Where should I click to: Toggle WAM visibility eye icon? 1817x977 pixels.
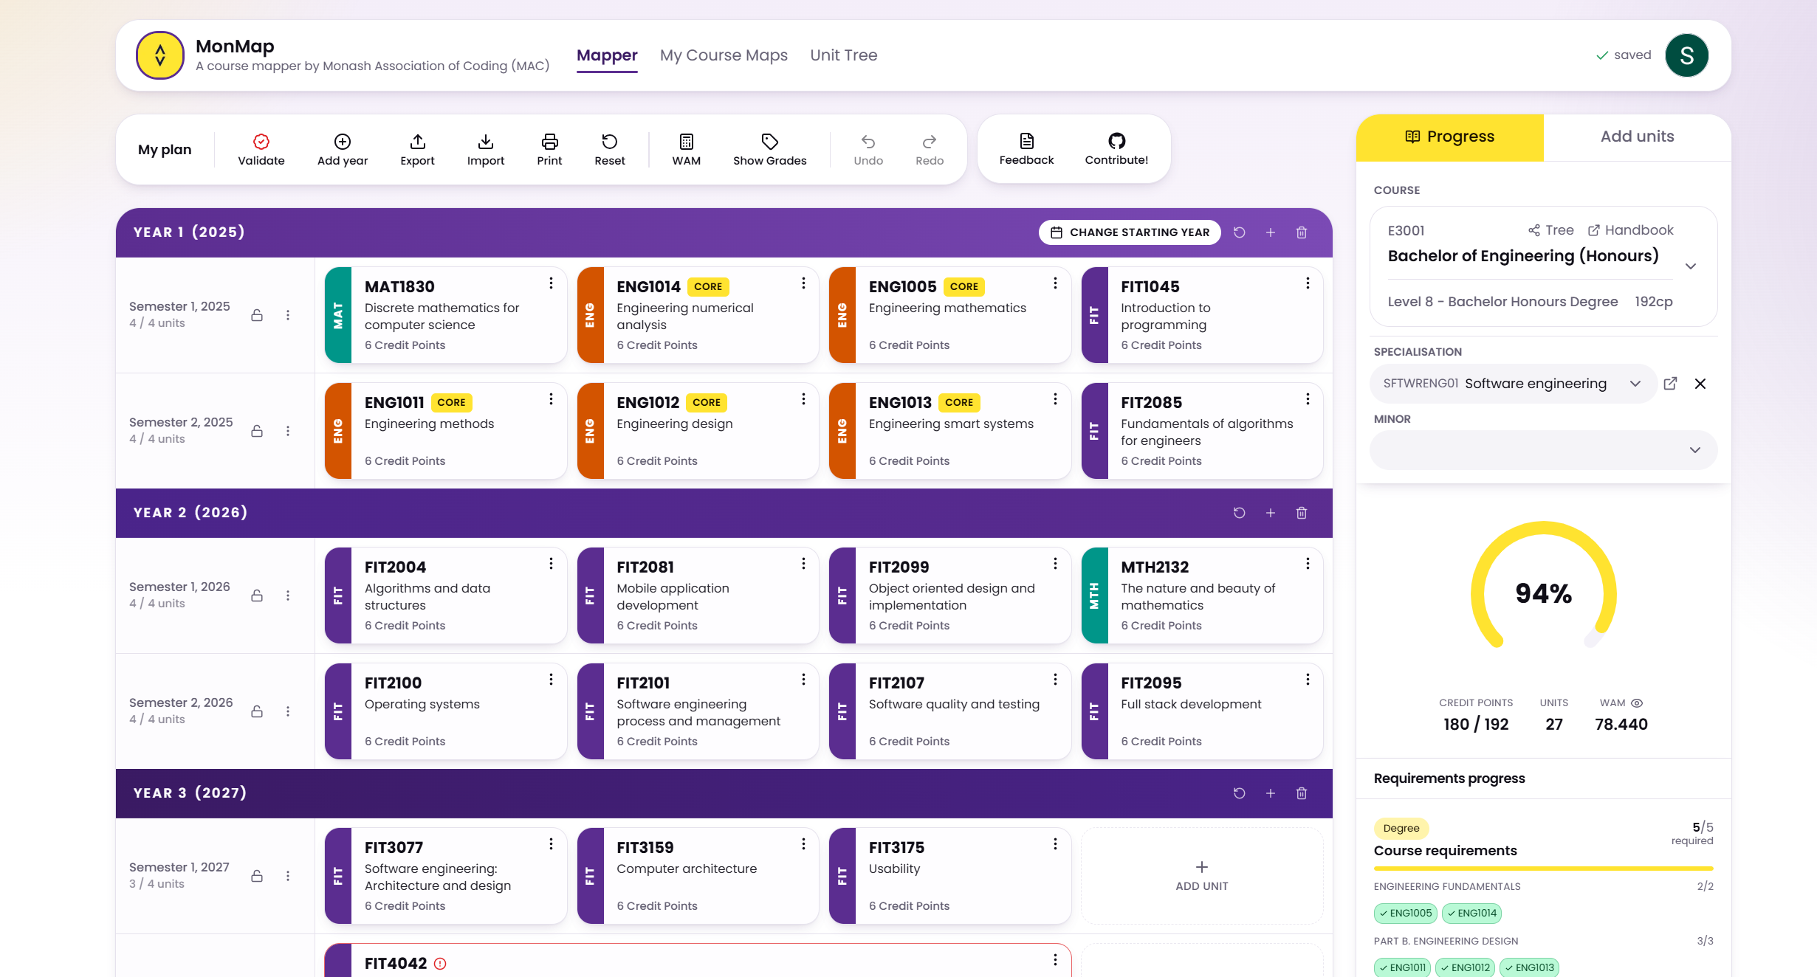[1637, 703]
